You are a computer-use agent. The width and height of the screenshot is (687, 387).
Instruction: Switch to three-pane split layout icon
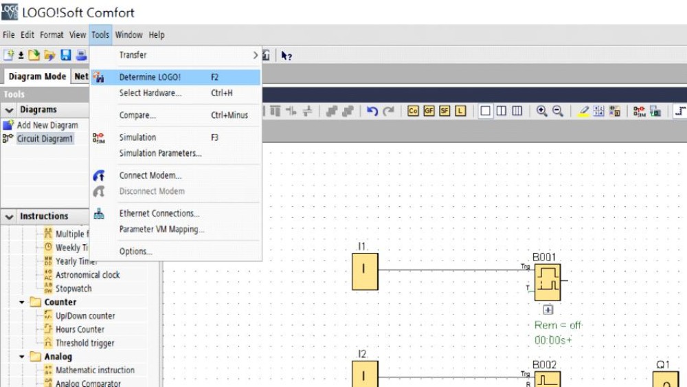[x=517, y=111]
